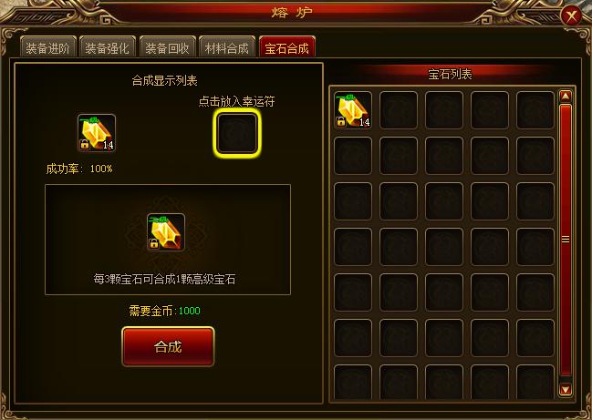Close the 熔炉 window with red X
This screenshot has height=420, width=592.
point(571,15)
